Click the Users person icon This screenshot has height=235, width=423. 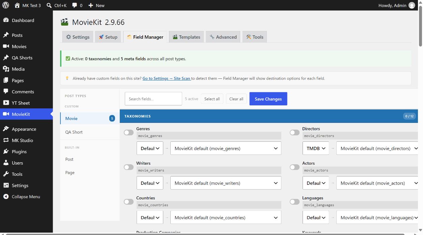[6, 163]
